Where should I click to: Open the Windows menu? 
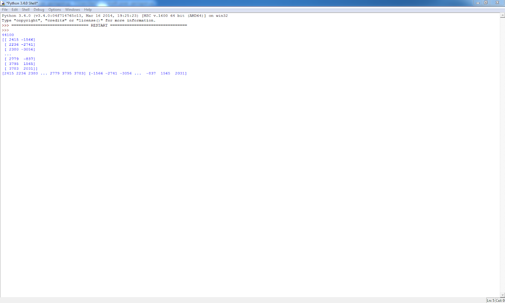73,9
